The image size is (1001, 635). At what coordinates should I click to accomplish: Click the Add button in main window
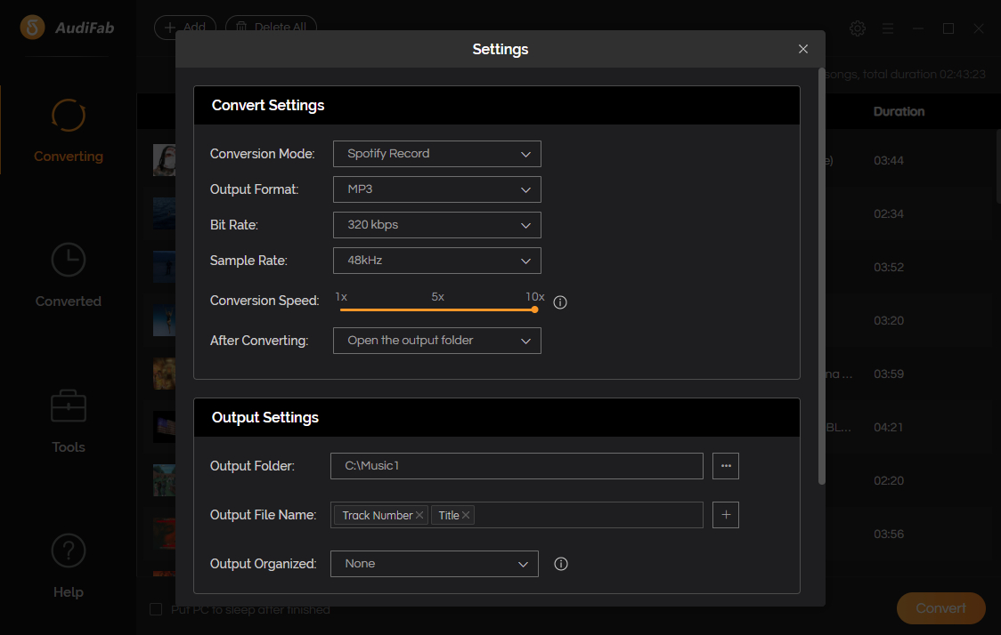coord(185,28)
